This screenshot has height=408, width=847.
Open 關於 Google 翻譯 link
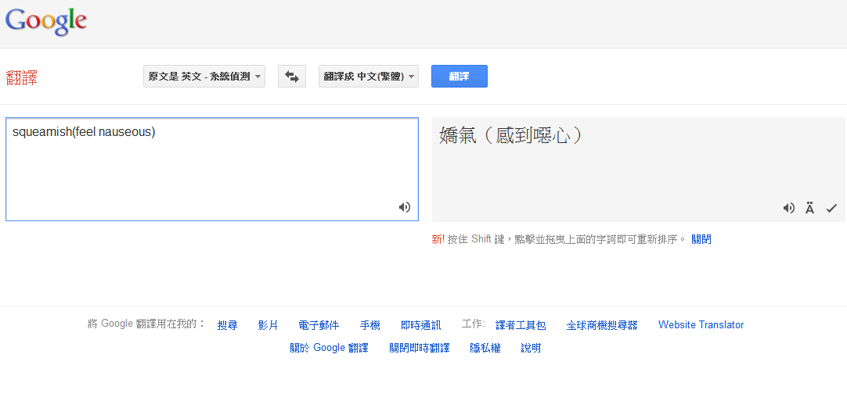coord(329,348)
